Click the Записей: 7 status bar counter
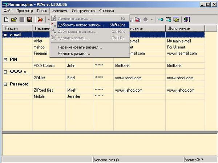This screenshot has width=218, height=163. point(200,160)
